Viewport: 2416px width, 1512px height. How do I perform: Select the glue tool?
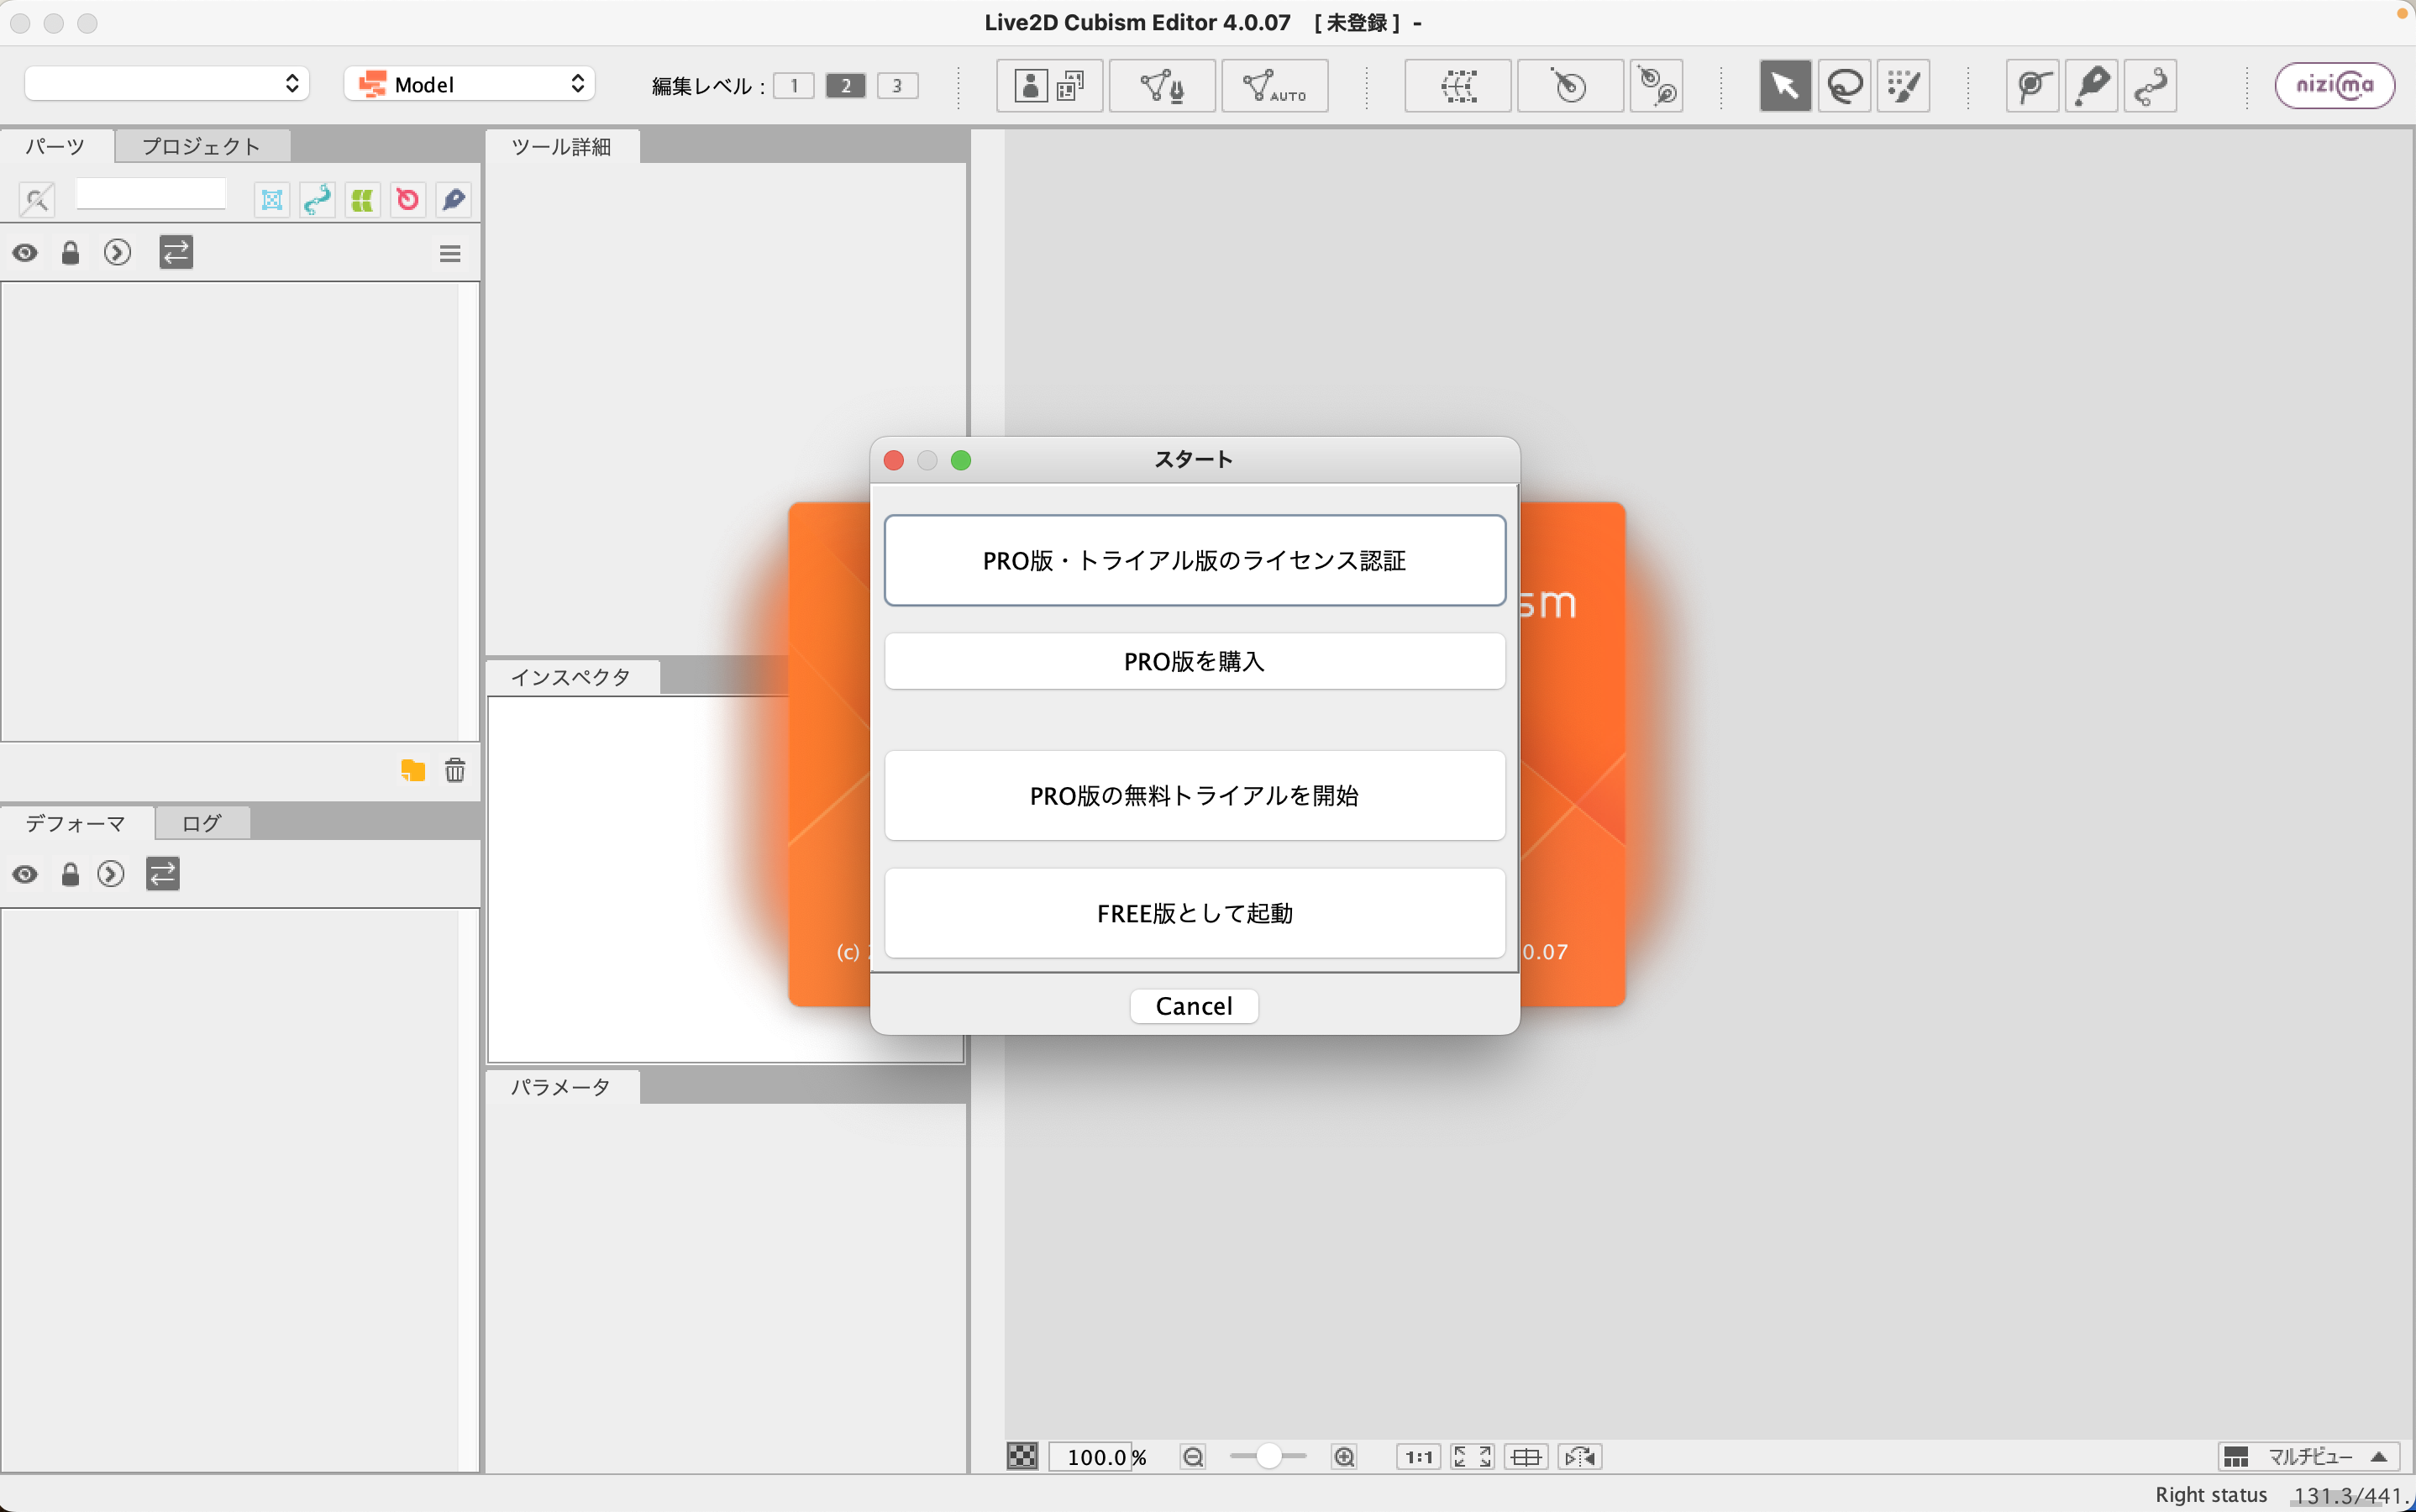click(x=2091, y=85)
